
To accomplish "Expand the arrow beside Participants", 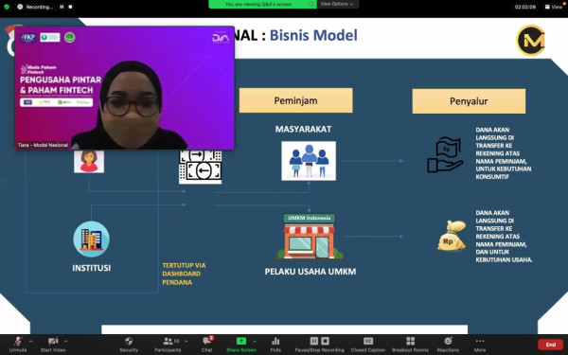I will (x=186, y=341).
